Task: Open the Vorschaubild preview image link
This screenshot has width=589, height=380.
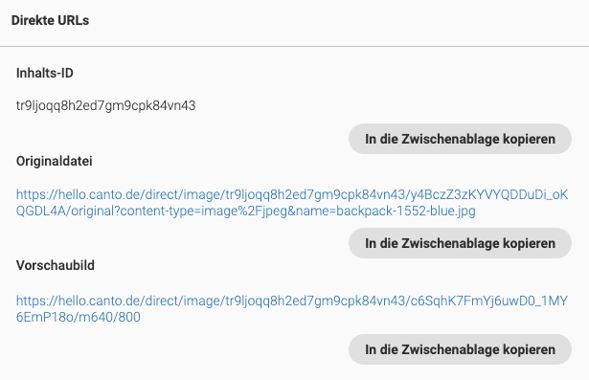Action: pyautogui.click(x=292, y=308)
